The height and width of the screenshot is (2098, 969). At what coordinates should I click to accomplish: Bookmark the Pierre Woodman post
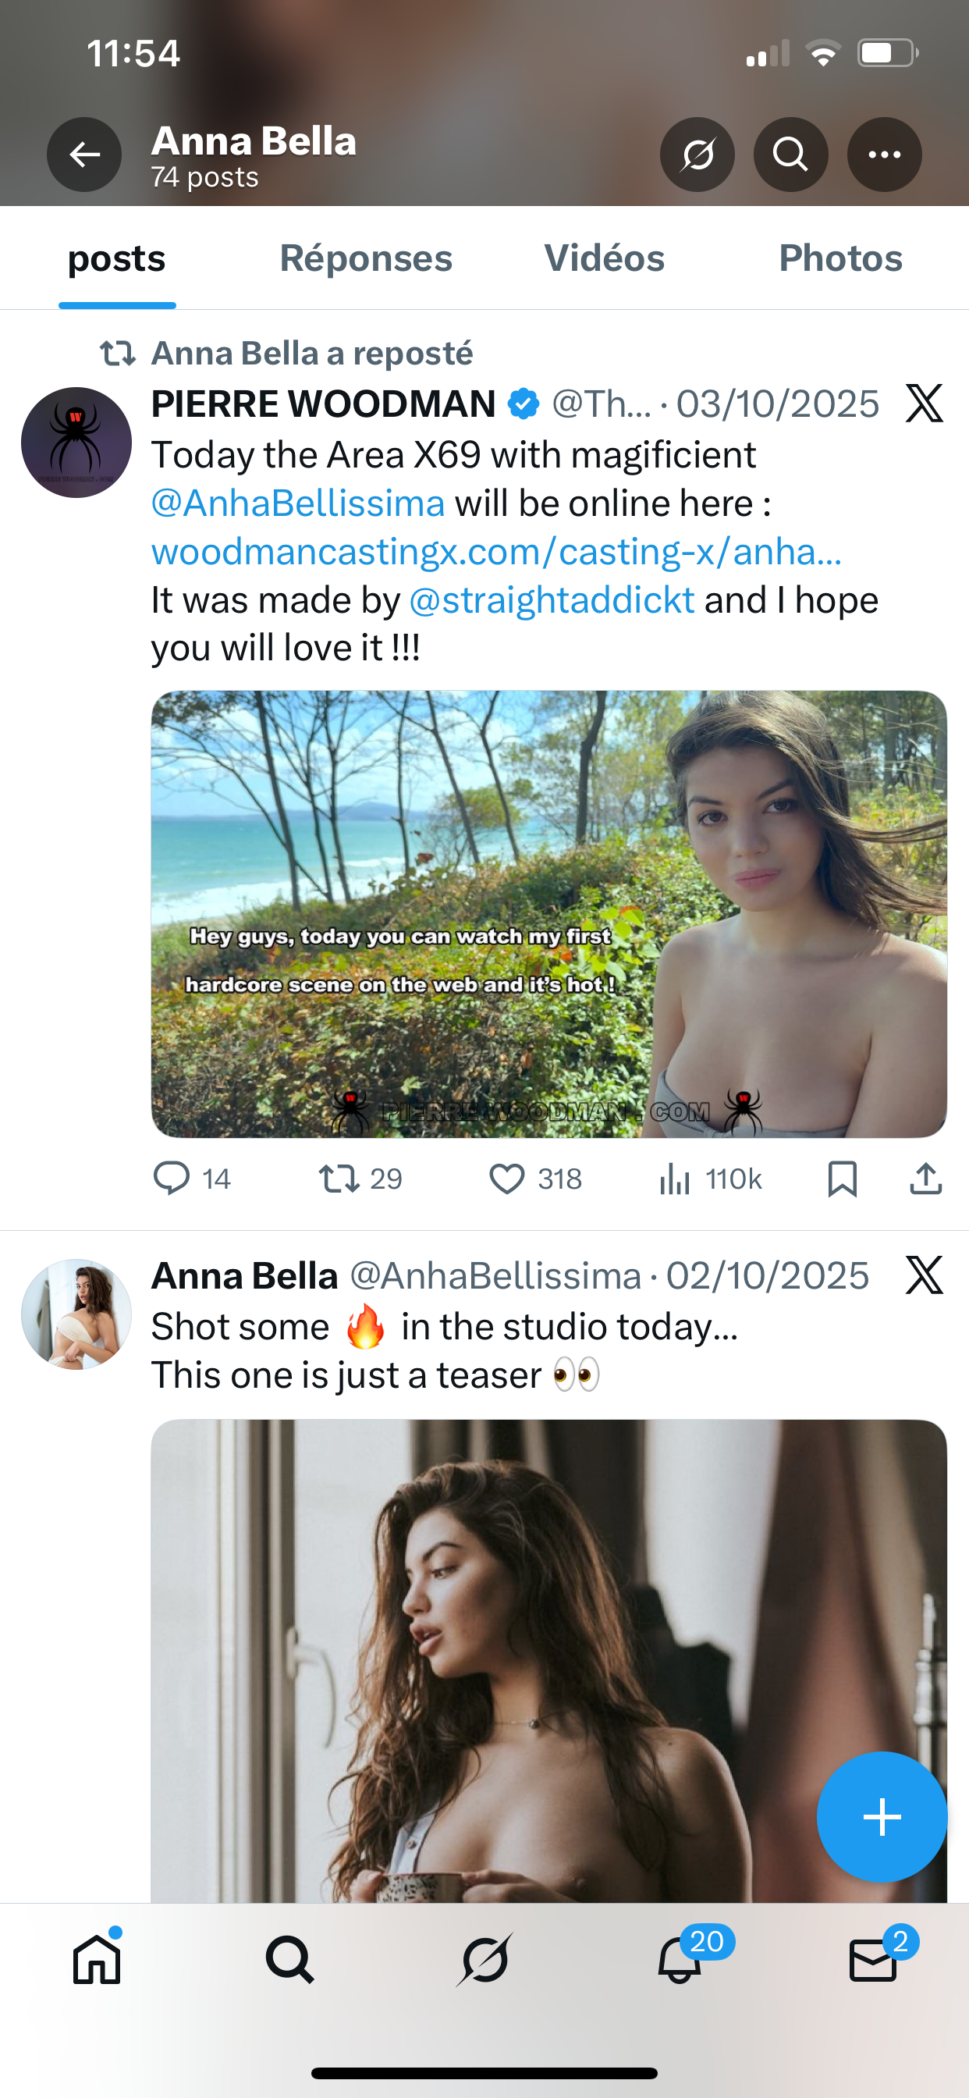click(x=842, y=1179)
